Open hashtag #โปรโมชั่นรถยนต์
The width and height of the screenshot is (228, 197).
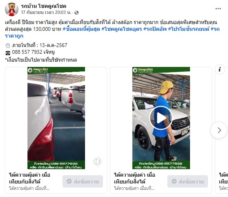188,29
